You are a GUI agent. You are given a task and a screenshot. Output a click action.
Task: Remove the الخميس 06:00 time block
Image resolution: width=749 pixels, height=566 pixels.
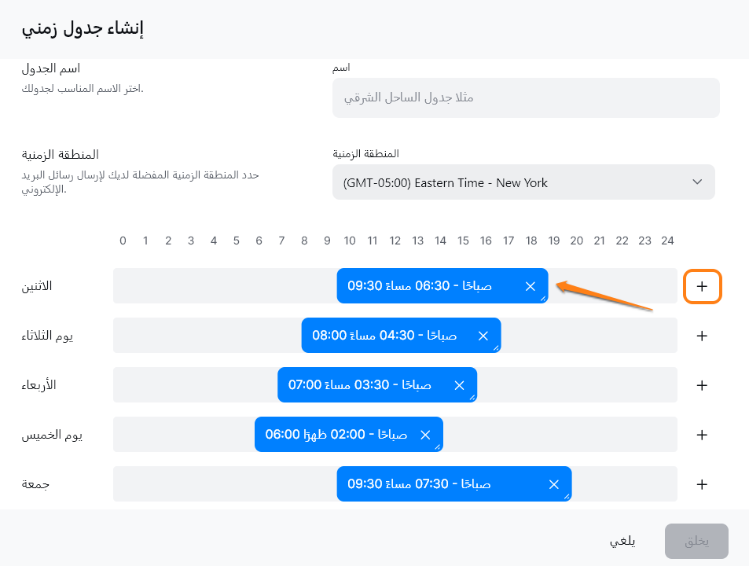(426, 435)
